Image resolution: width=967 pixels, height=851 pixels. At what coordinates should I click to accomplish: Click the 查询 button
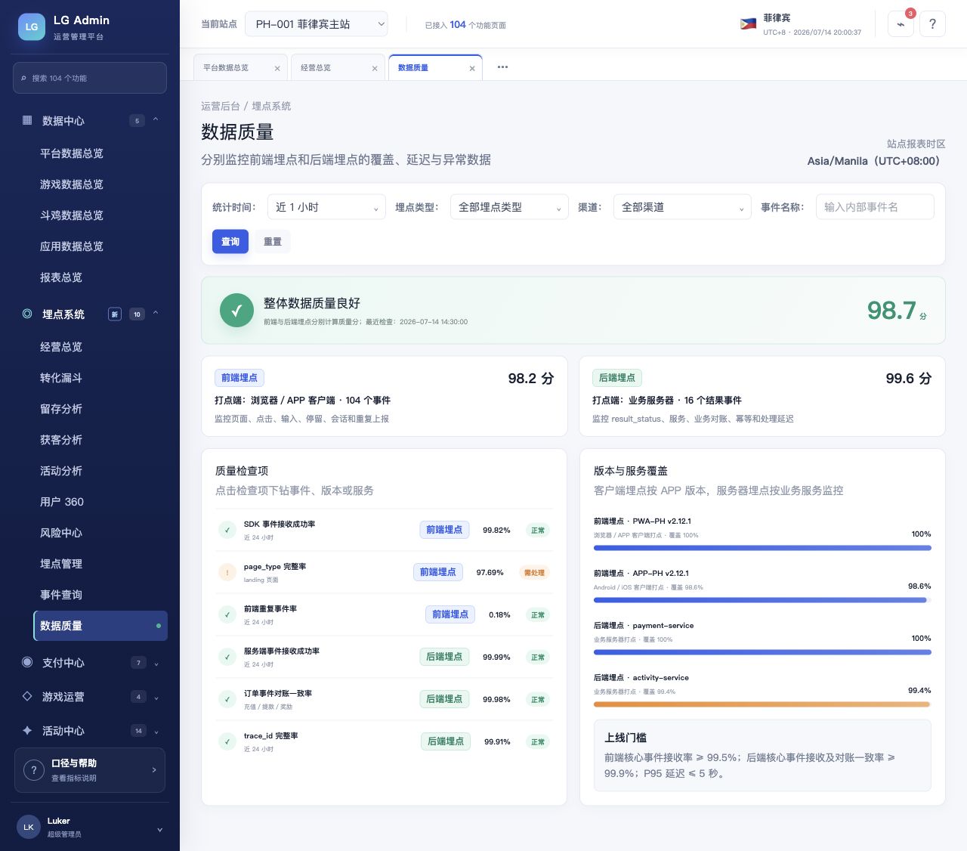(230, 242)
